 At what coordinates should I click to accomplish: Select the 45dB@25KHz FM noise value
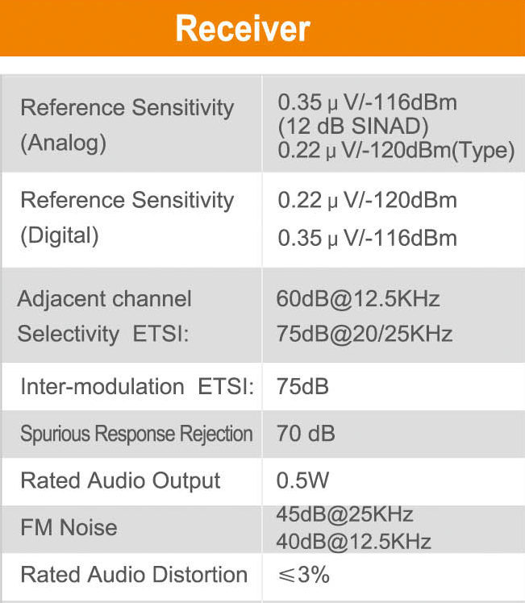pos(345,515)
